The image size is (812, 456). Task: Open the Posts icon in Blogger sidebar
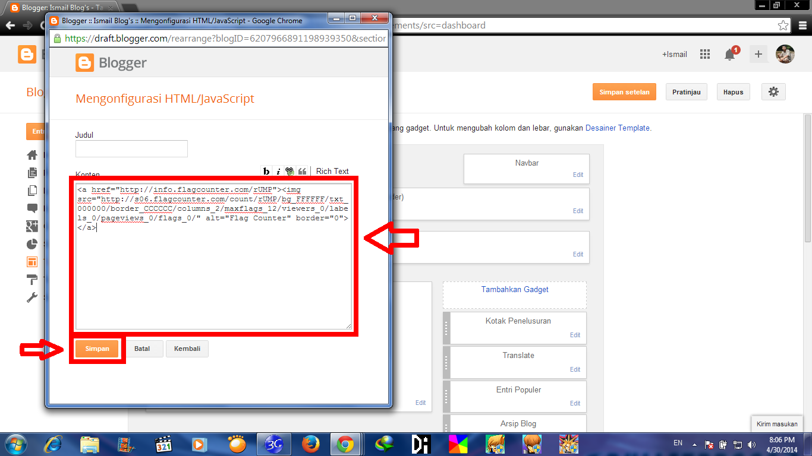[x=32, y=173]
